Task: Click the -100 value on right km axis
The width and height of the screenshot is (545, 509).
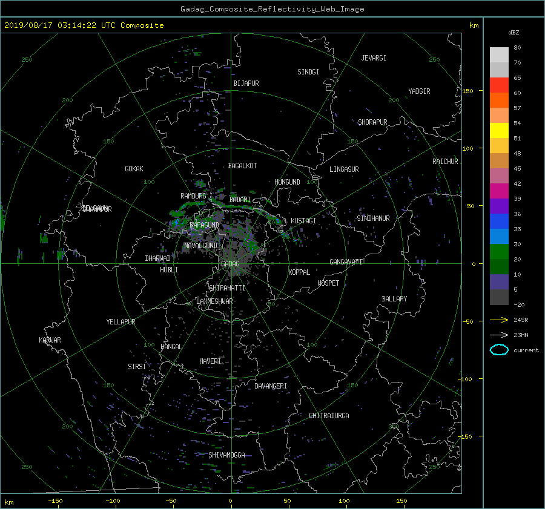Action: [x=465, y=379]
